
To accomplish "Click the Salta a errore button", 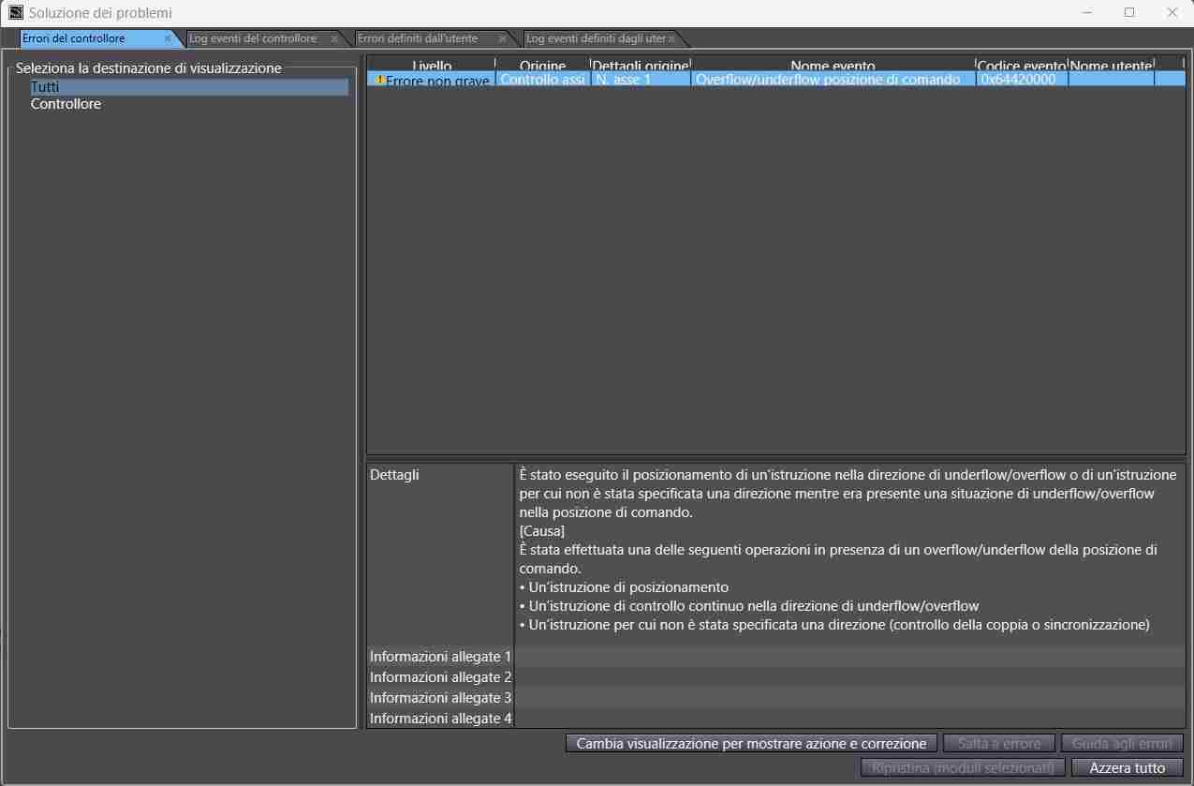I will tap(999, 743).
